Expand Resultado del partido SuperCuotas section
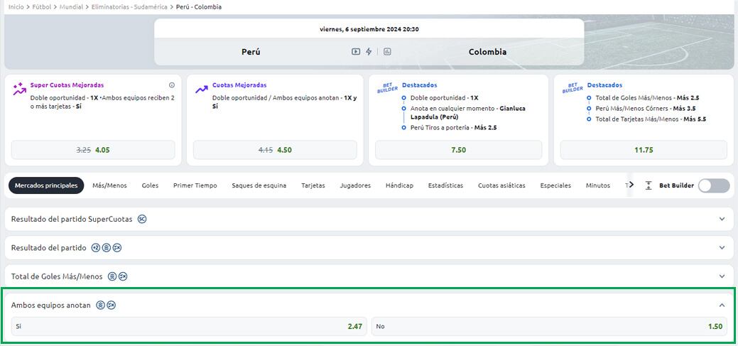 click(722, 219)
